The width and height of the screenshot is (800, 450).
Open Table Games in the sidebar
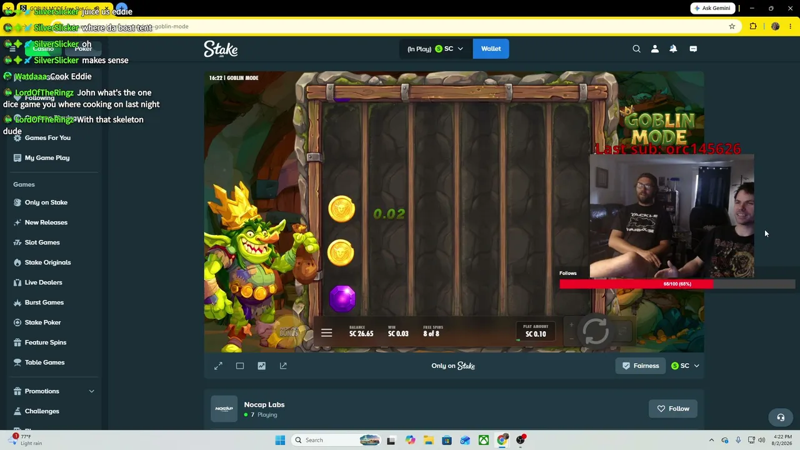click(44, 362)
